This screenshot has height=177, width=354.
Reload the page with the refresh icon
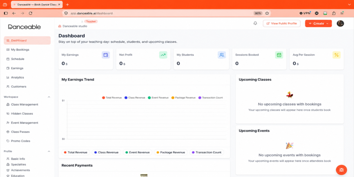point(30,13)
